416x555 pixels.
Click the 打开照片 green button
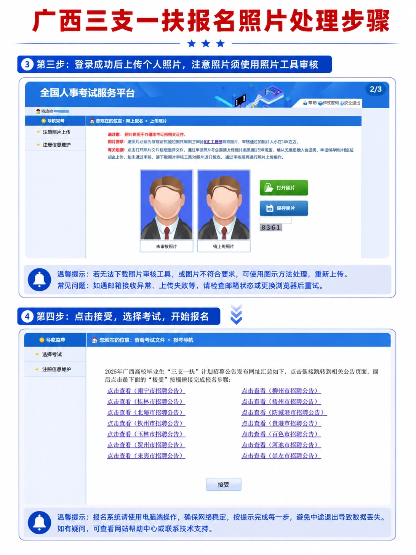[x=284, y=188]
